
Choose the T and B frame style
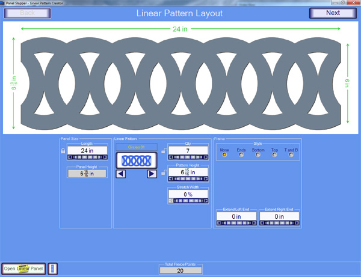(292, 154)
